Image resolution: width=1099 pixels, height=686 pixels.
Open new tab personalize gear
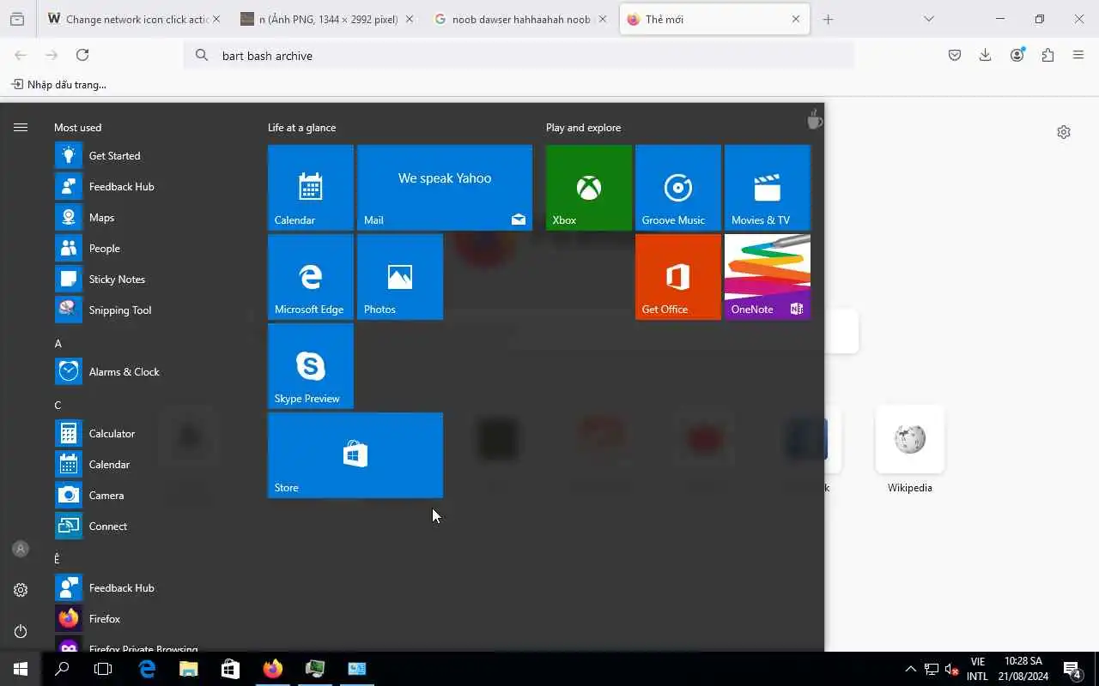point(1064,132)
